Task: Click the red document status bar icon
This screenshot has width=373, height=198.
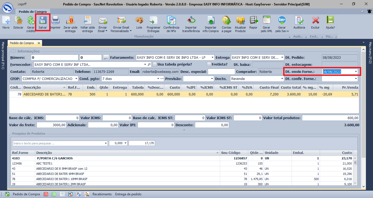Action: tap(46, 194)
